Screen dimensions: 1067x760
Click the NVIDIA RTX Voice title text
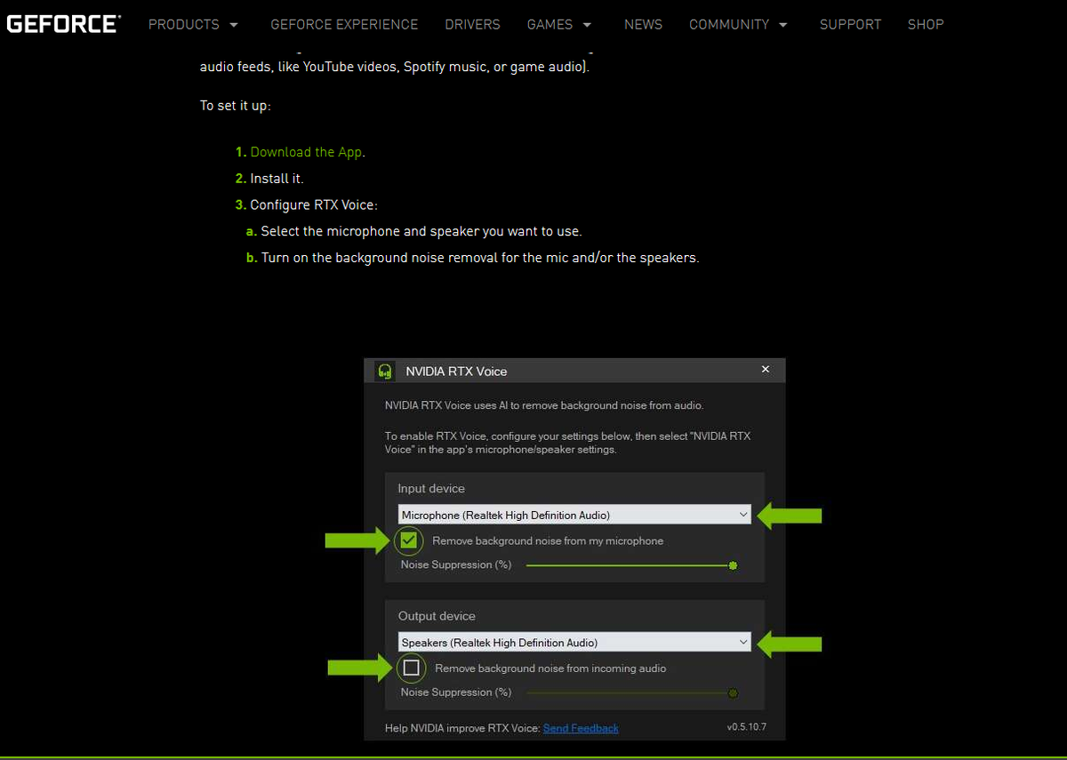pyautogui.click(x=456, y=372)
